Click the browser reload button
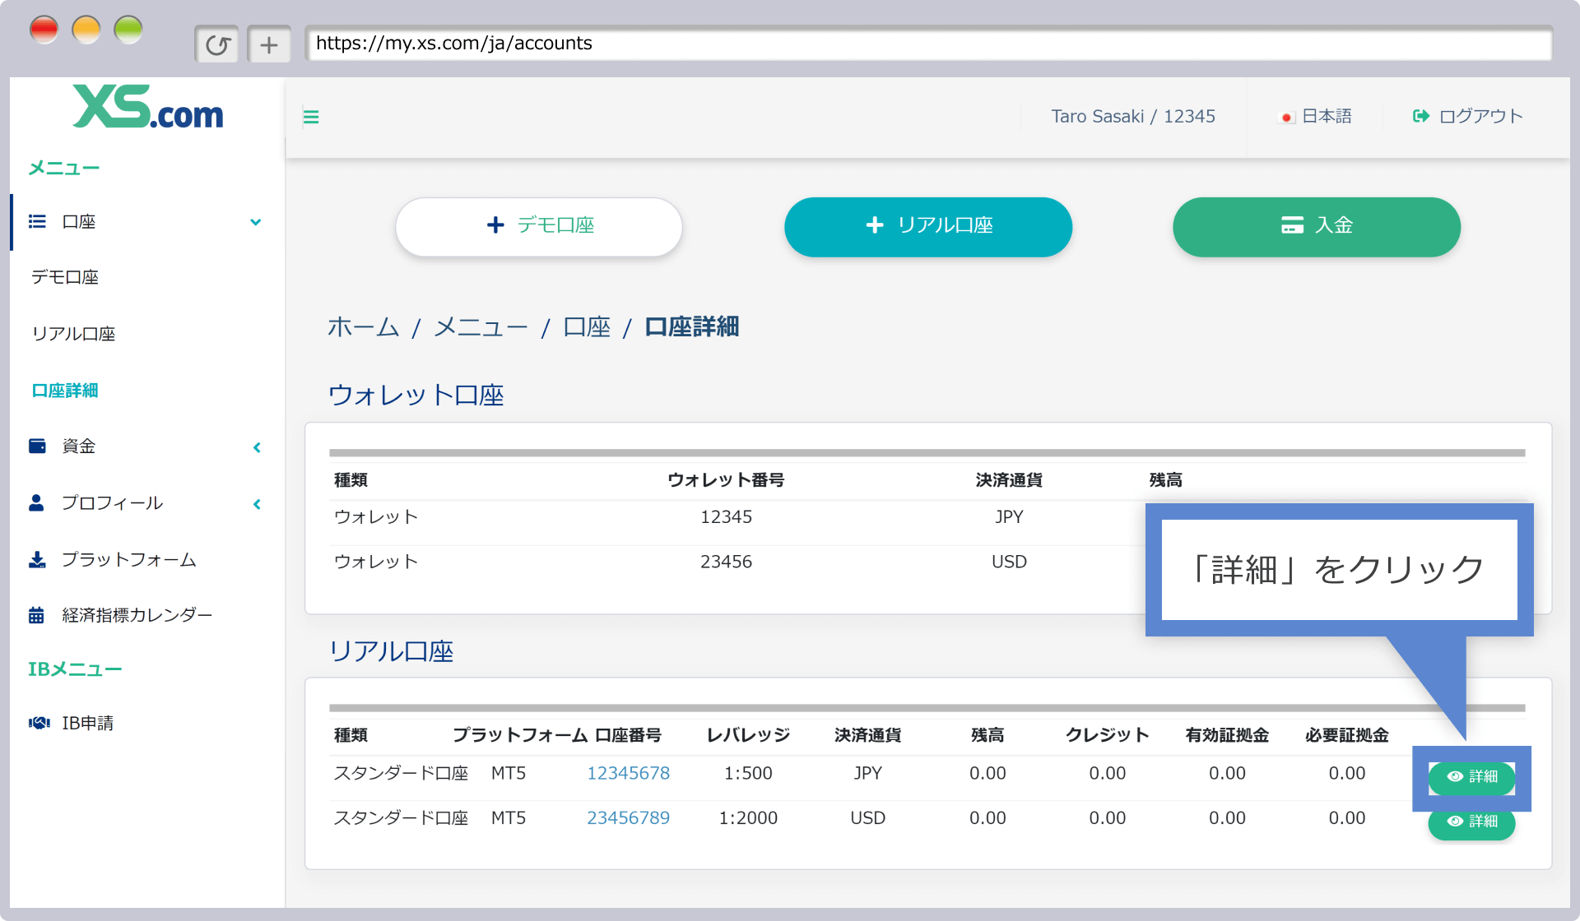This screenshot has width=1580, height=921. [217, 44]
